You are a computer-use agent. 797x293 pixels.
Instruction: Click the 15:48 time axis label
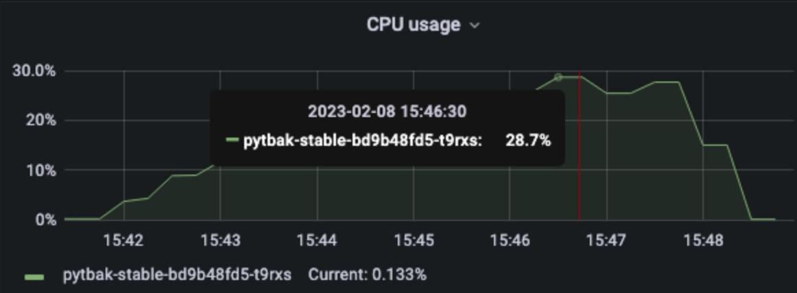click(x=703, y=240)
